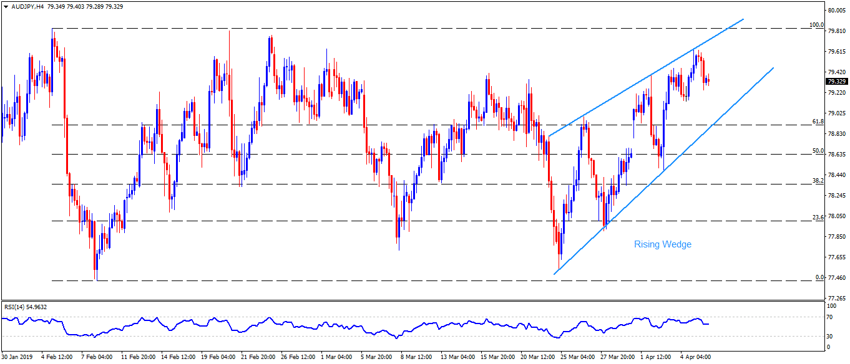Click the 30 Jan 2019 date label
Screen dimensions: 850x364
coord(17,358)
